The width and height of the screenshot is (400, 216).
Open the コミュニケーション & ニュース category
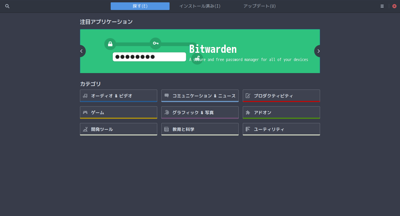[x=200, y=96]
